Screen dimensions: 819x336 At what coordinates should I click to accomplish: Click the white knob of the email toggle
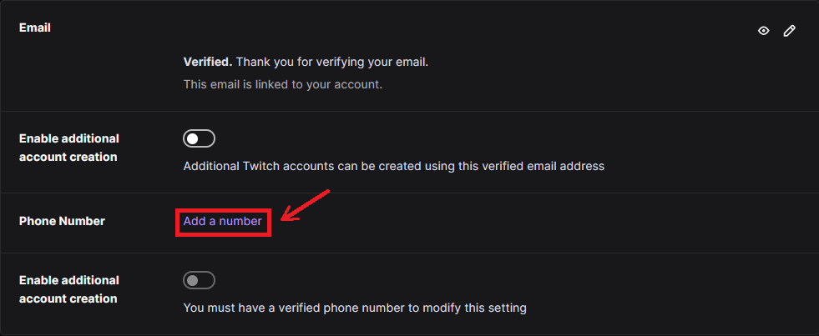(193, 138)
